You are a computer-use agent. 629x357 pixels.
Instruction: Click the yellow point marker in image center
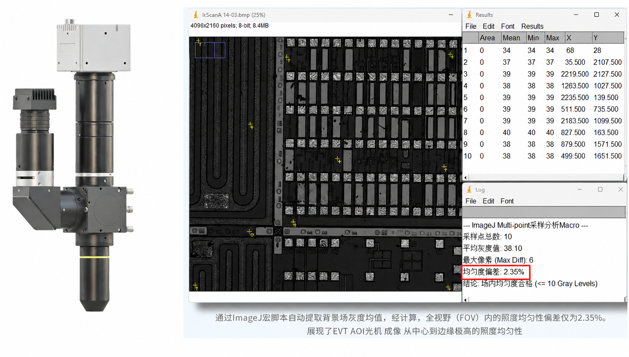pyautogui.click(x=338, y=160)
